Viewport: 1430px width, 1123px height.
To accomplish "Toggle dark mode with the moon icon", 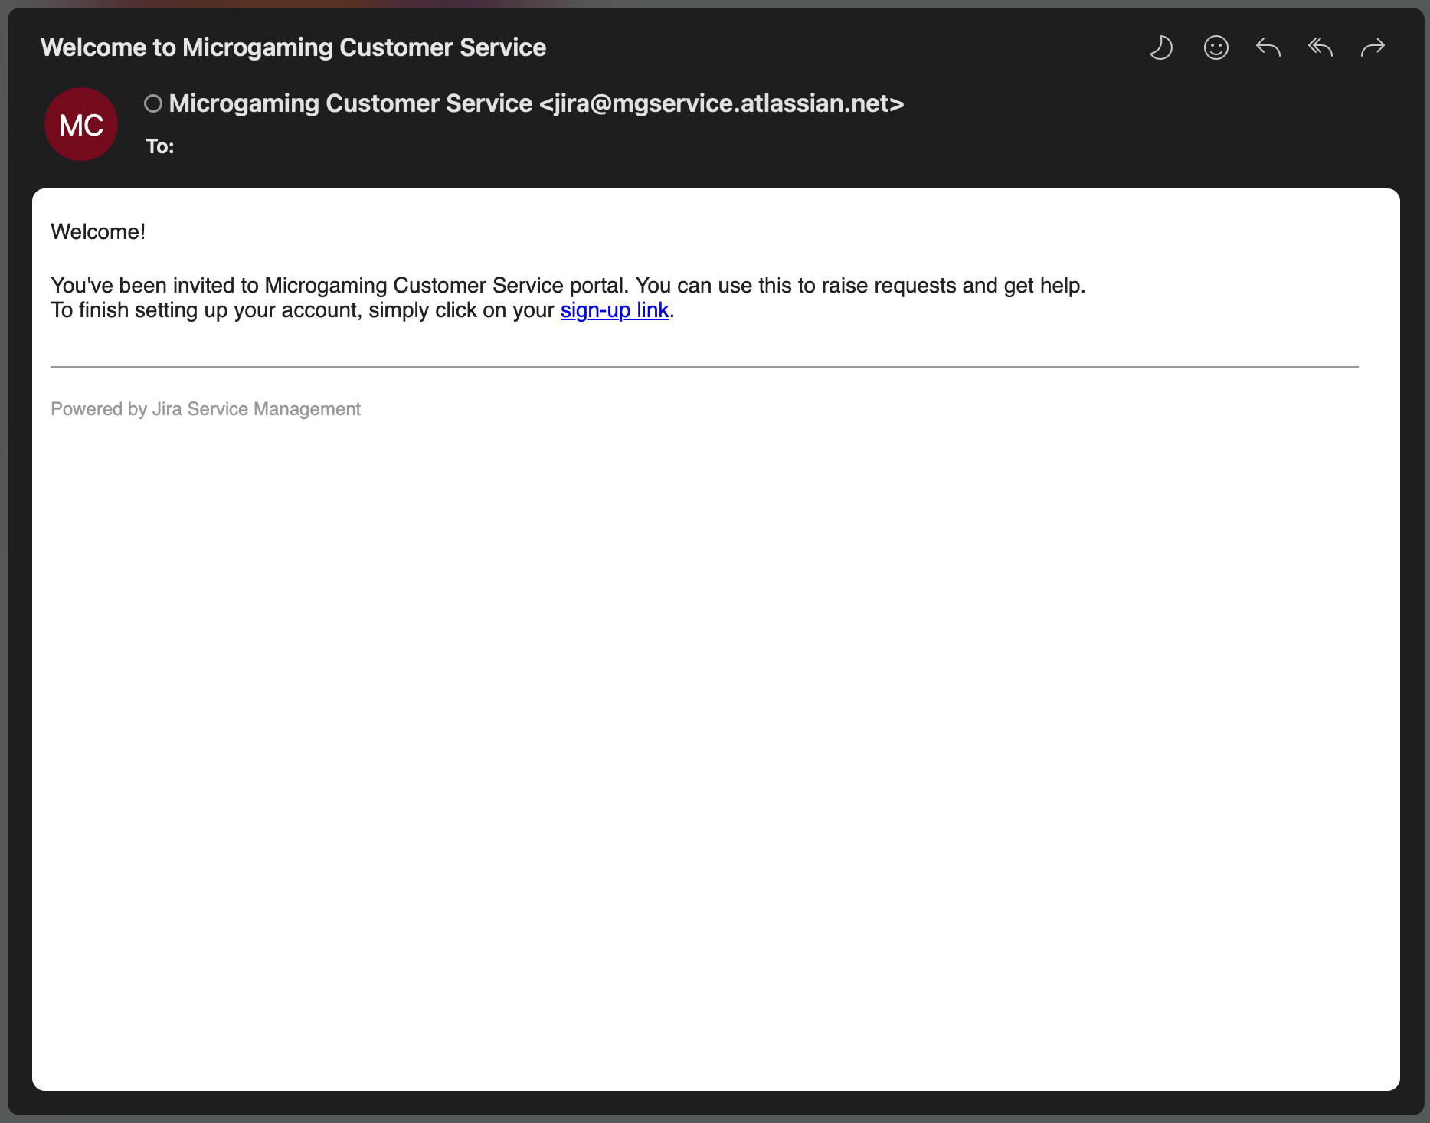I will pyautogui.click(x=1161, y=47).
